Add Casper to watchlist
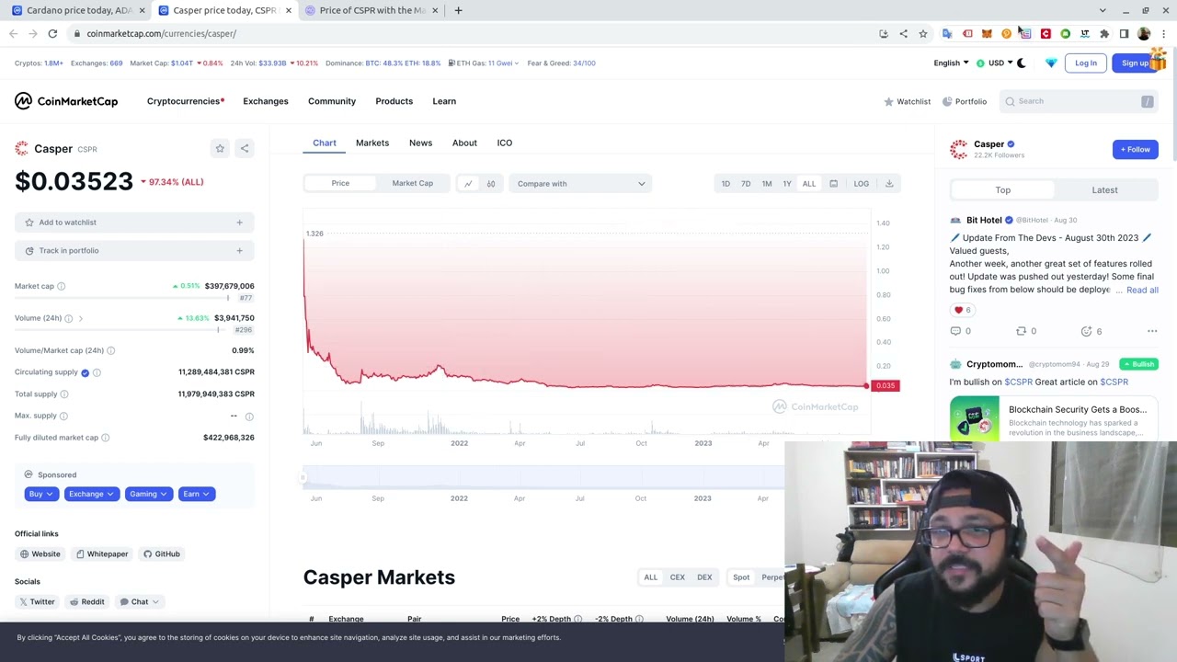 click(134, 223)
